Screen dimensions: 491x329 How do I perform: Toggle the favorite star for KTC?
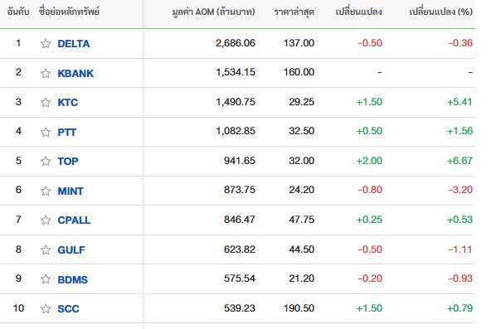coord(46,102)
